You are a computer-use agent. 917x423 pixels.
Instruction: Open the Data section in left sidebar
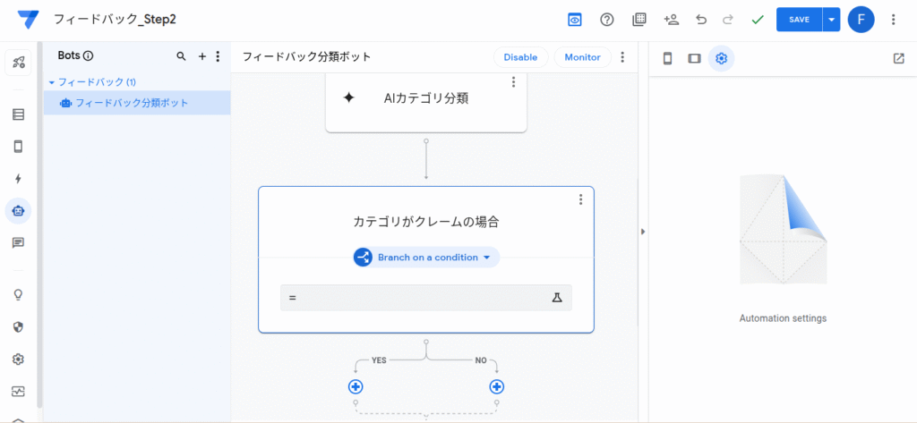[18, 114]
